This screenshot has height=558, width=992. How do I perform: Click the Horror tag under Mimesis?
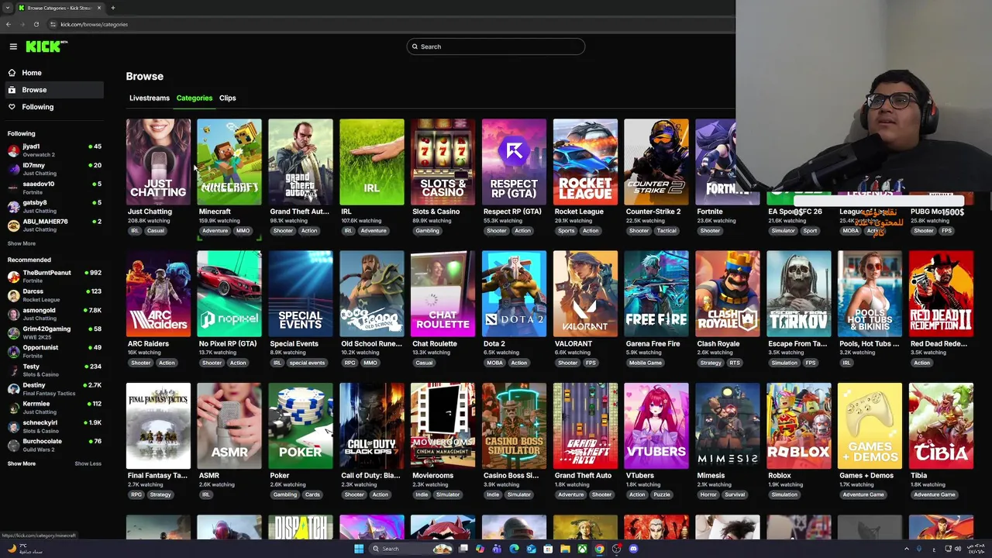coord(708,494)
